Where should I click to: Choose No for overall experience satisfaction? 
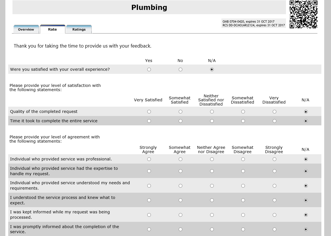[x=181, y=70]
